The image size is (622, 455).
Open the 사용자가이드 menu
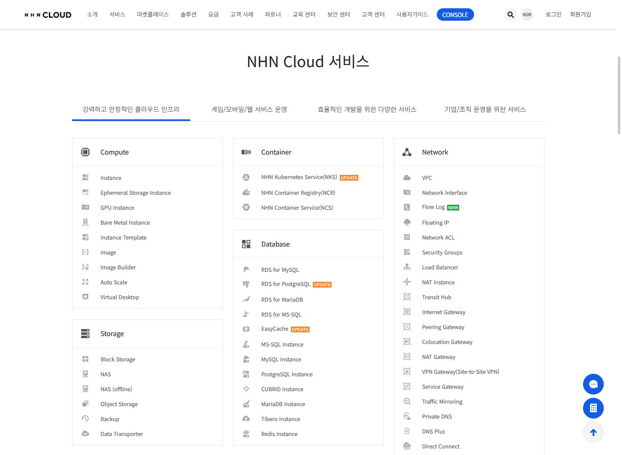coord(412,15)
